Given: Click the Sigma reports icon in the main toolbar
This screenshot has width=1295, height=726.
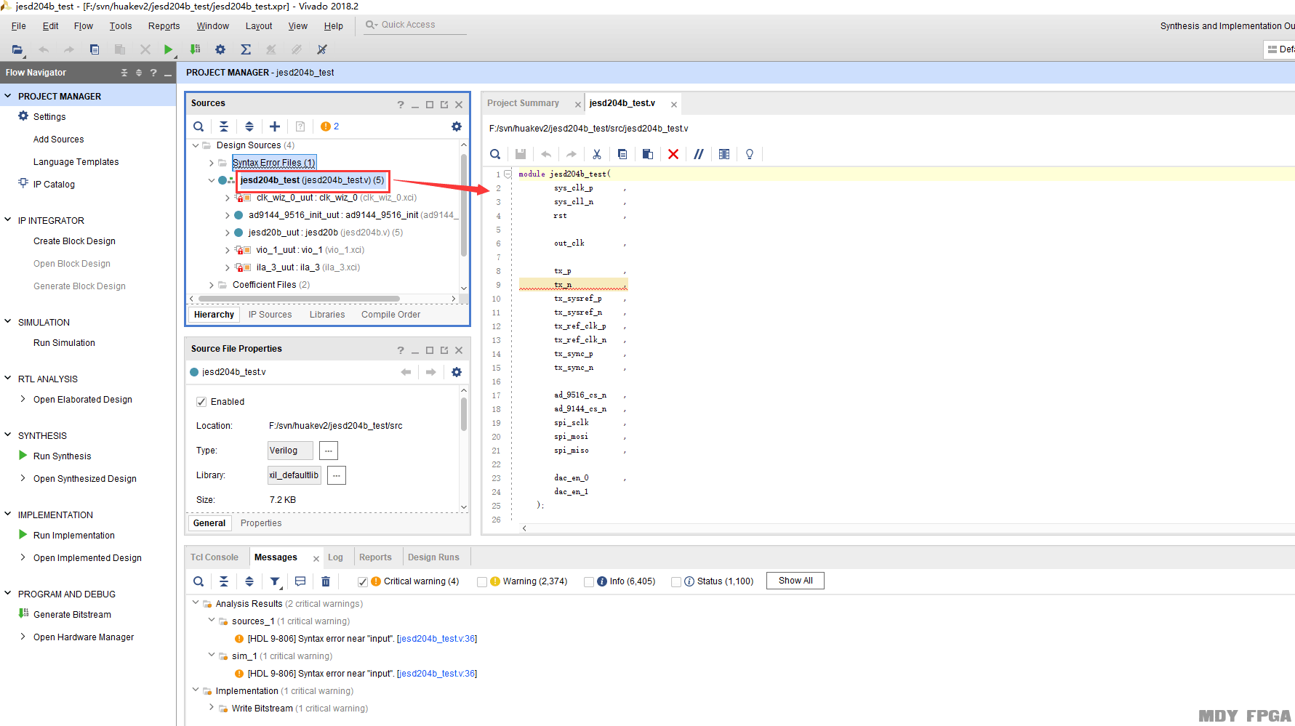Looking at the screenshot, I should tap(246, 49).
